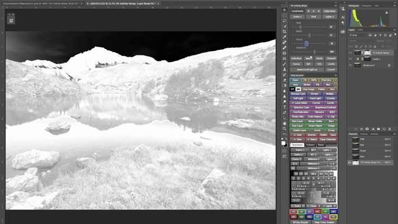Click the Darks 1 preset in Infinity Mask
This screenshot has height=224, width=398.
tap(297, 17)
